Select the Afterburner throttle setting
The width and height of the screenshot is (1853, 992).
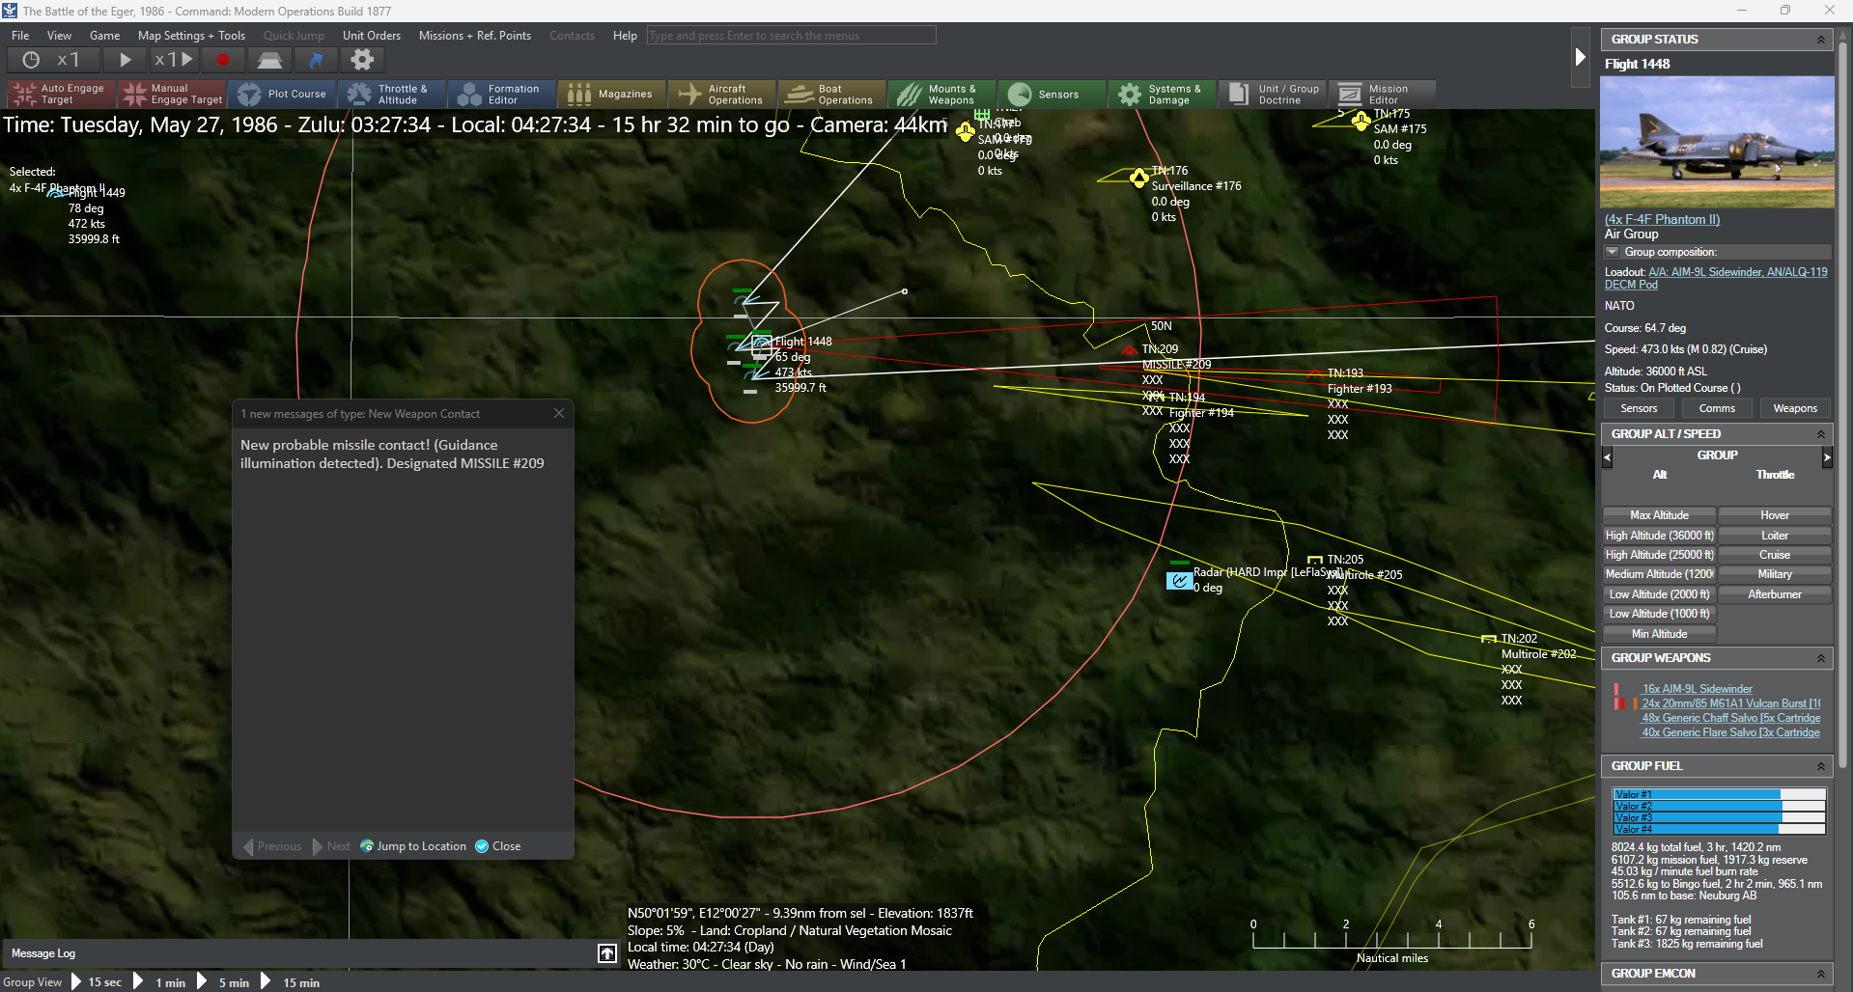tap(1774, 594)
